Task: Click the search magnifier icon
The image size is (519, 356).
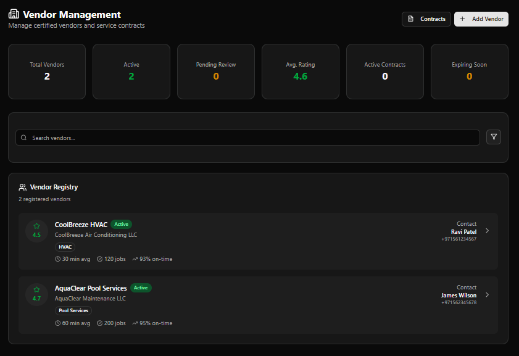Action: coord(24,138)
